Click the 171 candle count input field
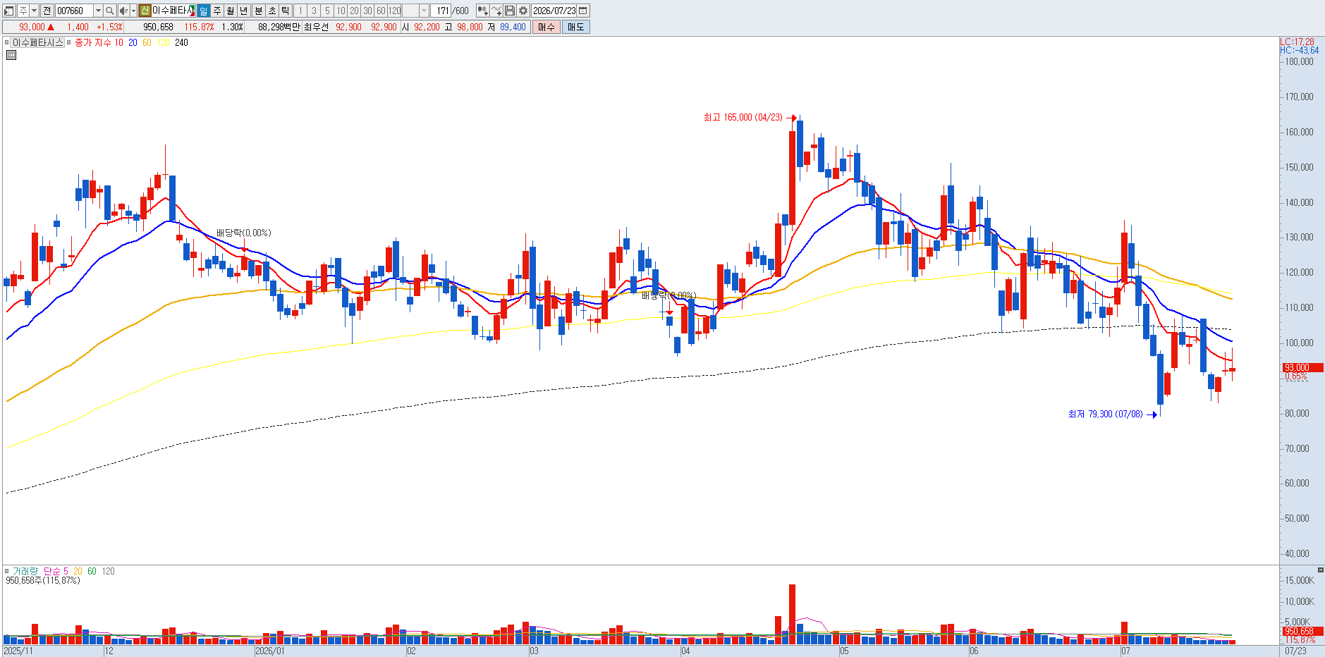Viewport: 1325px width, 657px height. click(x=441, y=11)
